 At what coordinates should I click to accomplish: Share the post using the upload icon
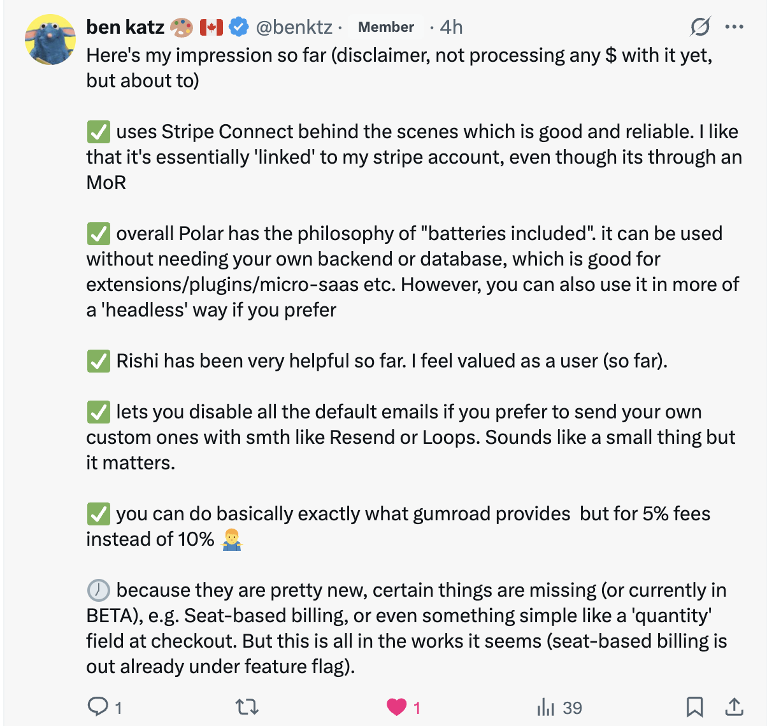[x=734, y=707]
